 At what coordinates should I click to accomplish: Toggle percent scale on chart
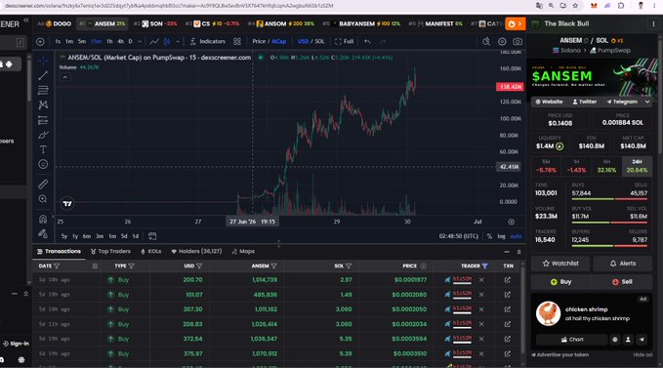[489, 236]
